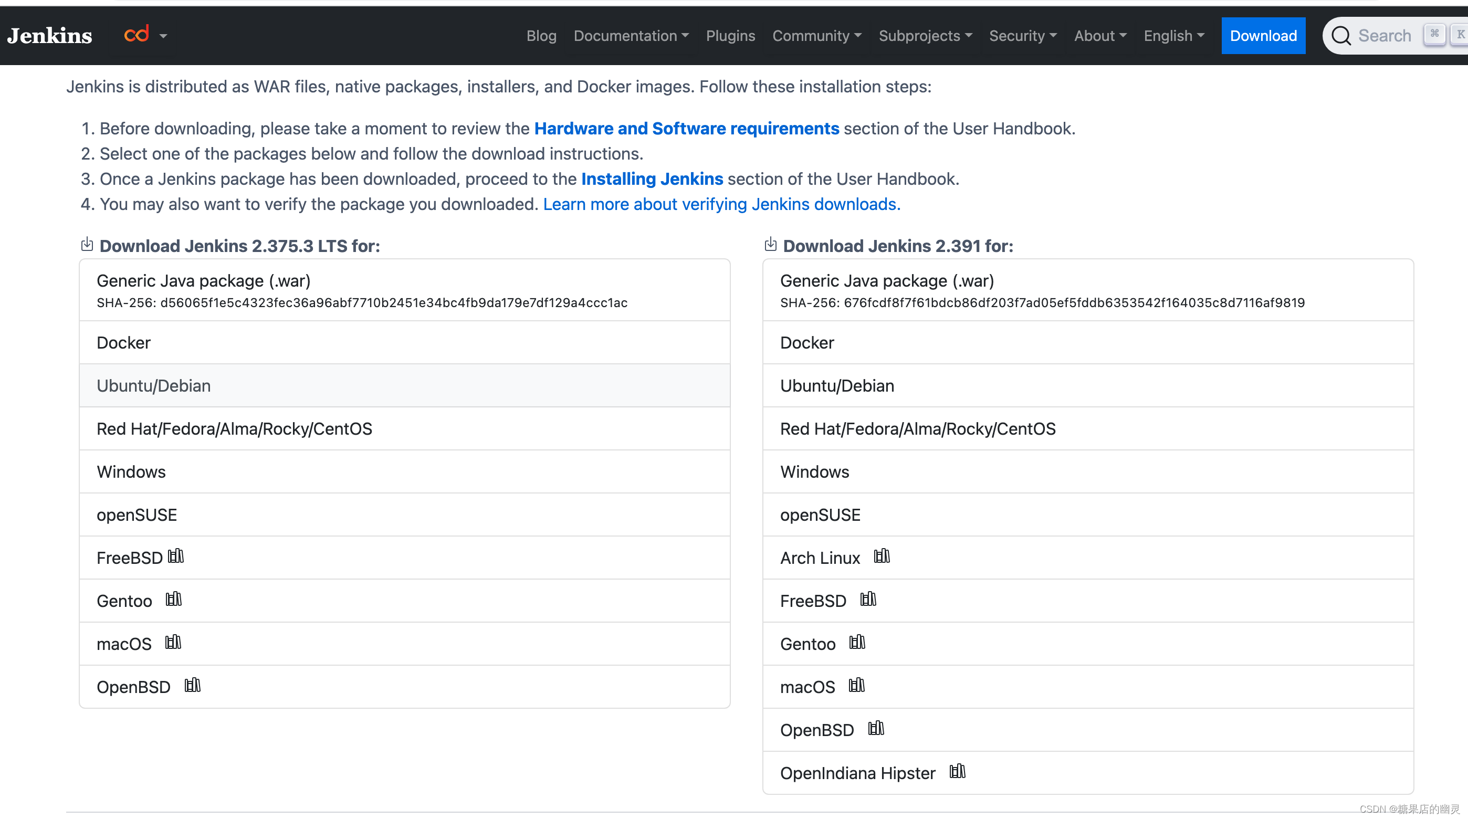Select weekly Red Hat/Fedora/Alma/Rocky/CentOS

pos(1088,428)
